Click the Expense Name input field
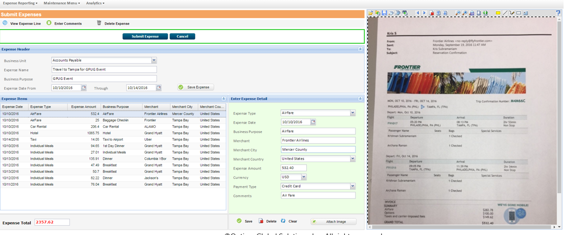 click(104, 69)
